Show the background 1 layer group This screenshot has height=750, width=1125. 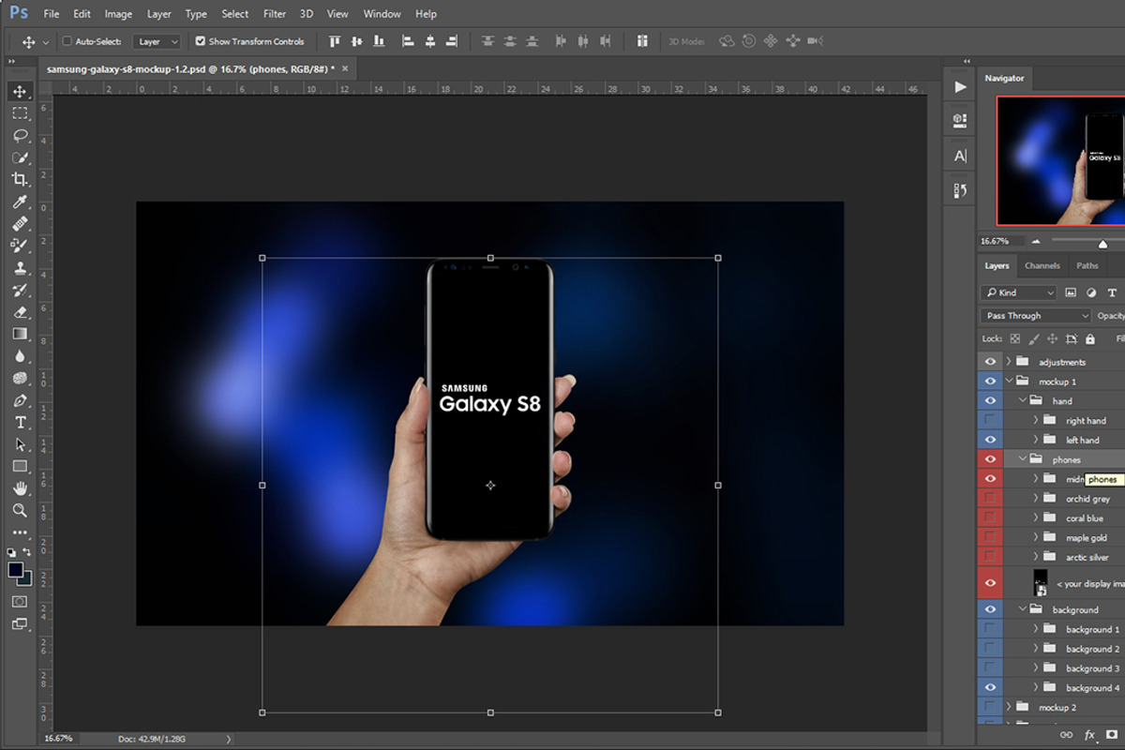(990, 629)
